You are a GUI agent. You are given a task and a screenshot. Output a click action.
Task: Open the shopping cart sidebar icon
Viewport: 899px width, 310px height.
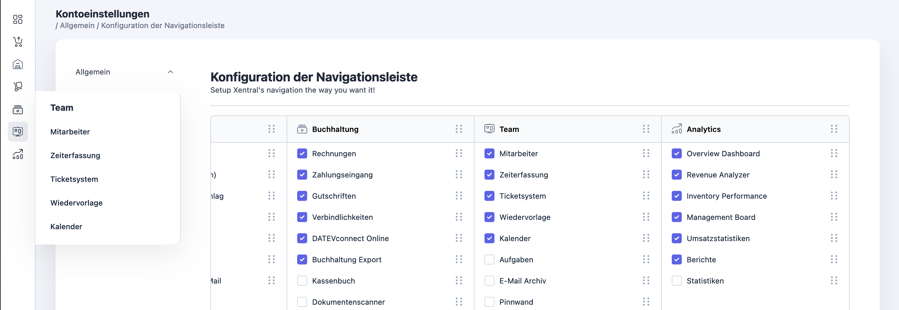click(18, 42)
